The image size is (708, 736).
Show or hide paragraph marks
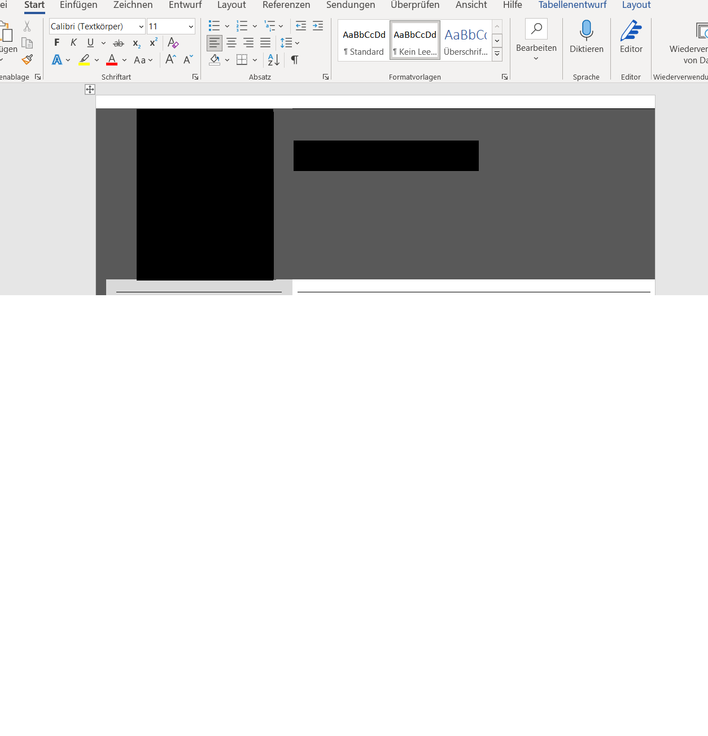295,59
